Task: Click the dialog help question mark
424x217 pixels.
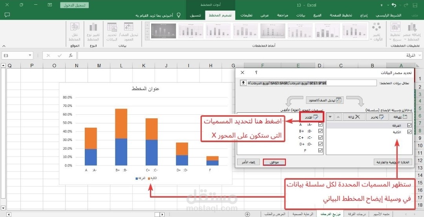Action: click(256, 72)
